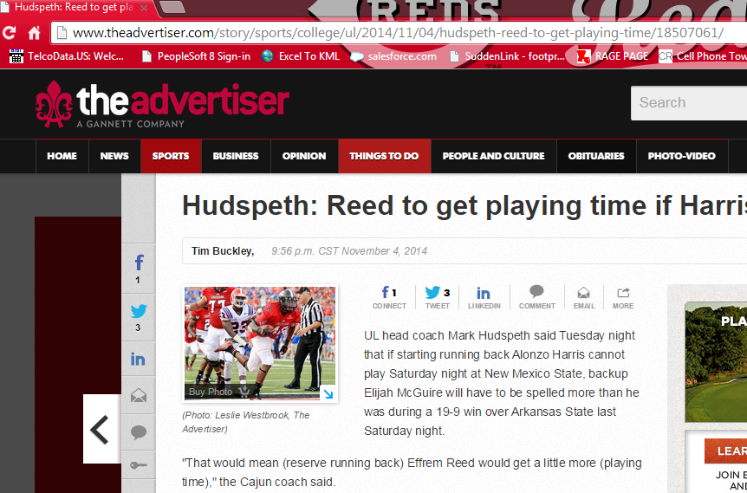The width and height of the screenshot is (747, 493).
Task: Share via LinkedIn icon in left sidebar
Action: tap(138, 359)
